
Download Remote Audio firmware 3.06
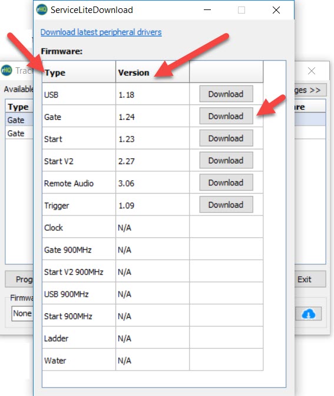pos(226,182)
